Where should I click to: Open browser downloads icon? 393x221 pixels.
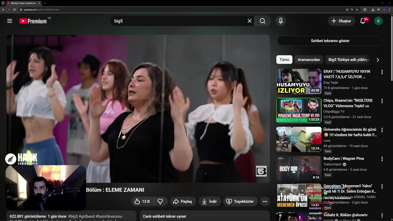373,10
